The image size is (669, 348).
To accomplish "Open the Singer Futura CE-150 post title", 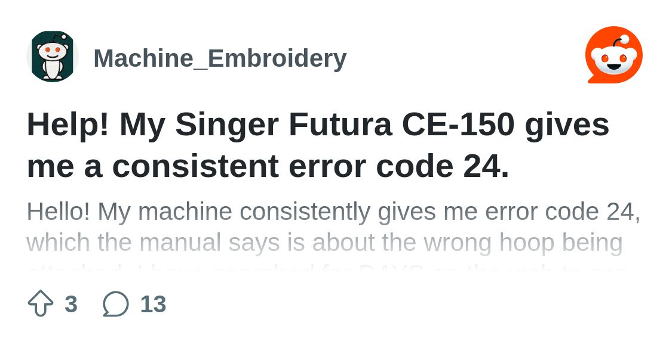I will (318, 145).
